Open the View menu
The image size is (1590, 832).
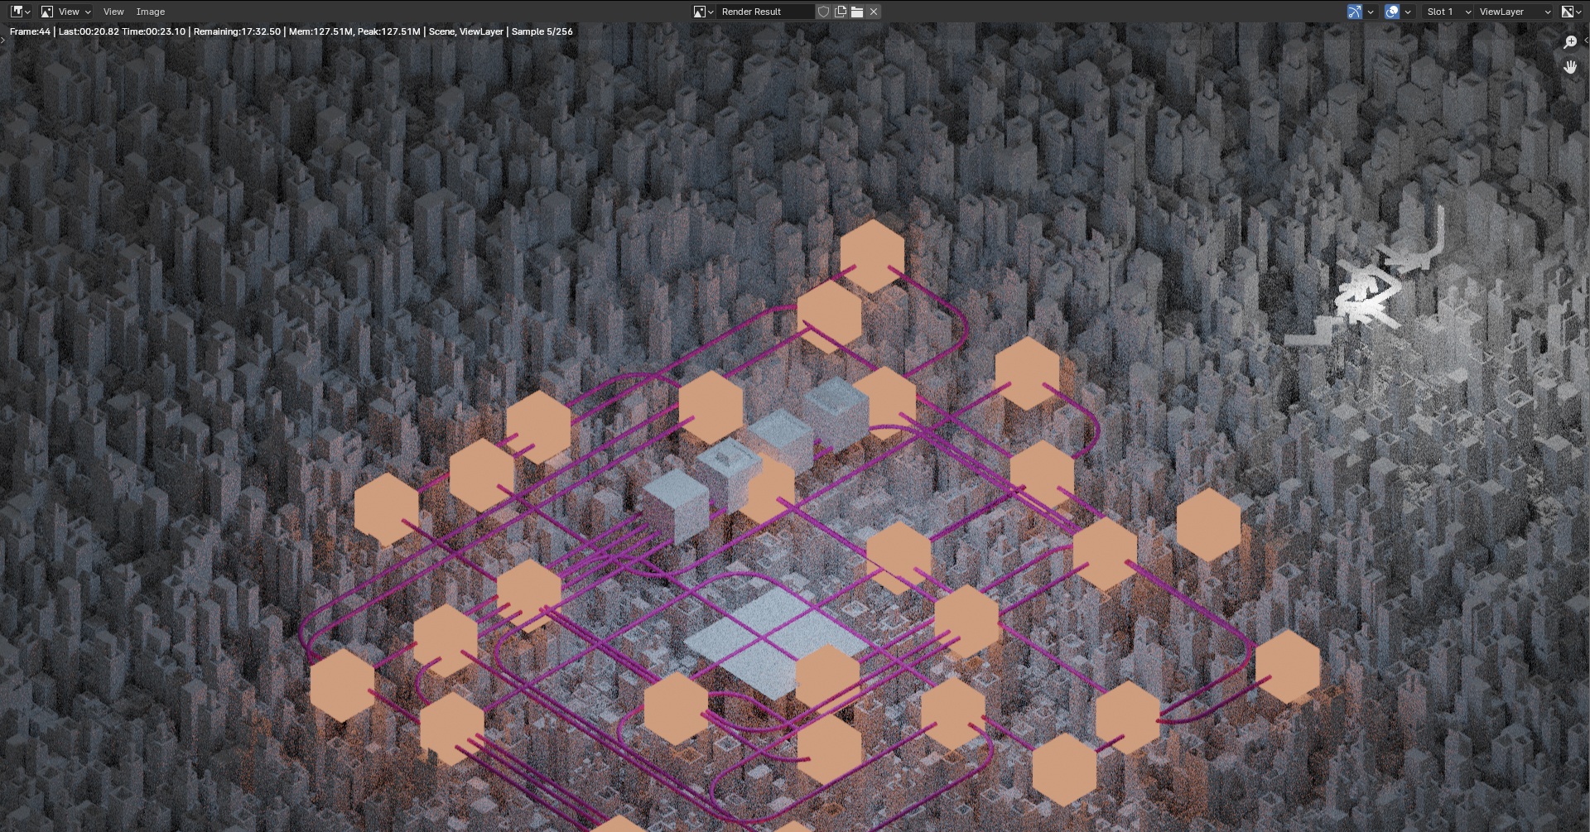(x=113, y=12)
